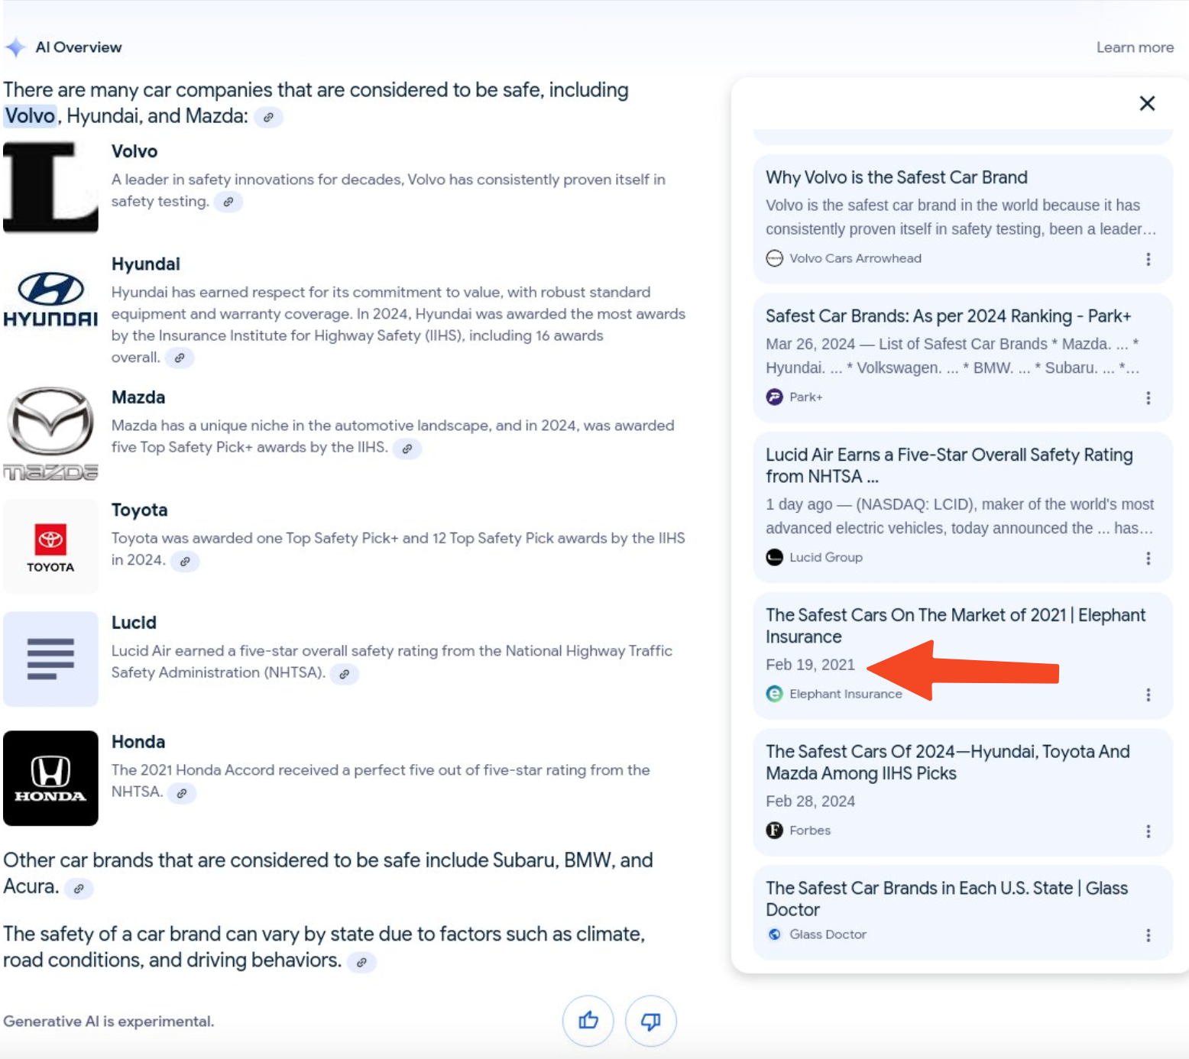Open citation link after Lucid NHTSA text
The height and width of the screenshot is (1059, 1189).
(x=345, y=674)
